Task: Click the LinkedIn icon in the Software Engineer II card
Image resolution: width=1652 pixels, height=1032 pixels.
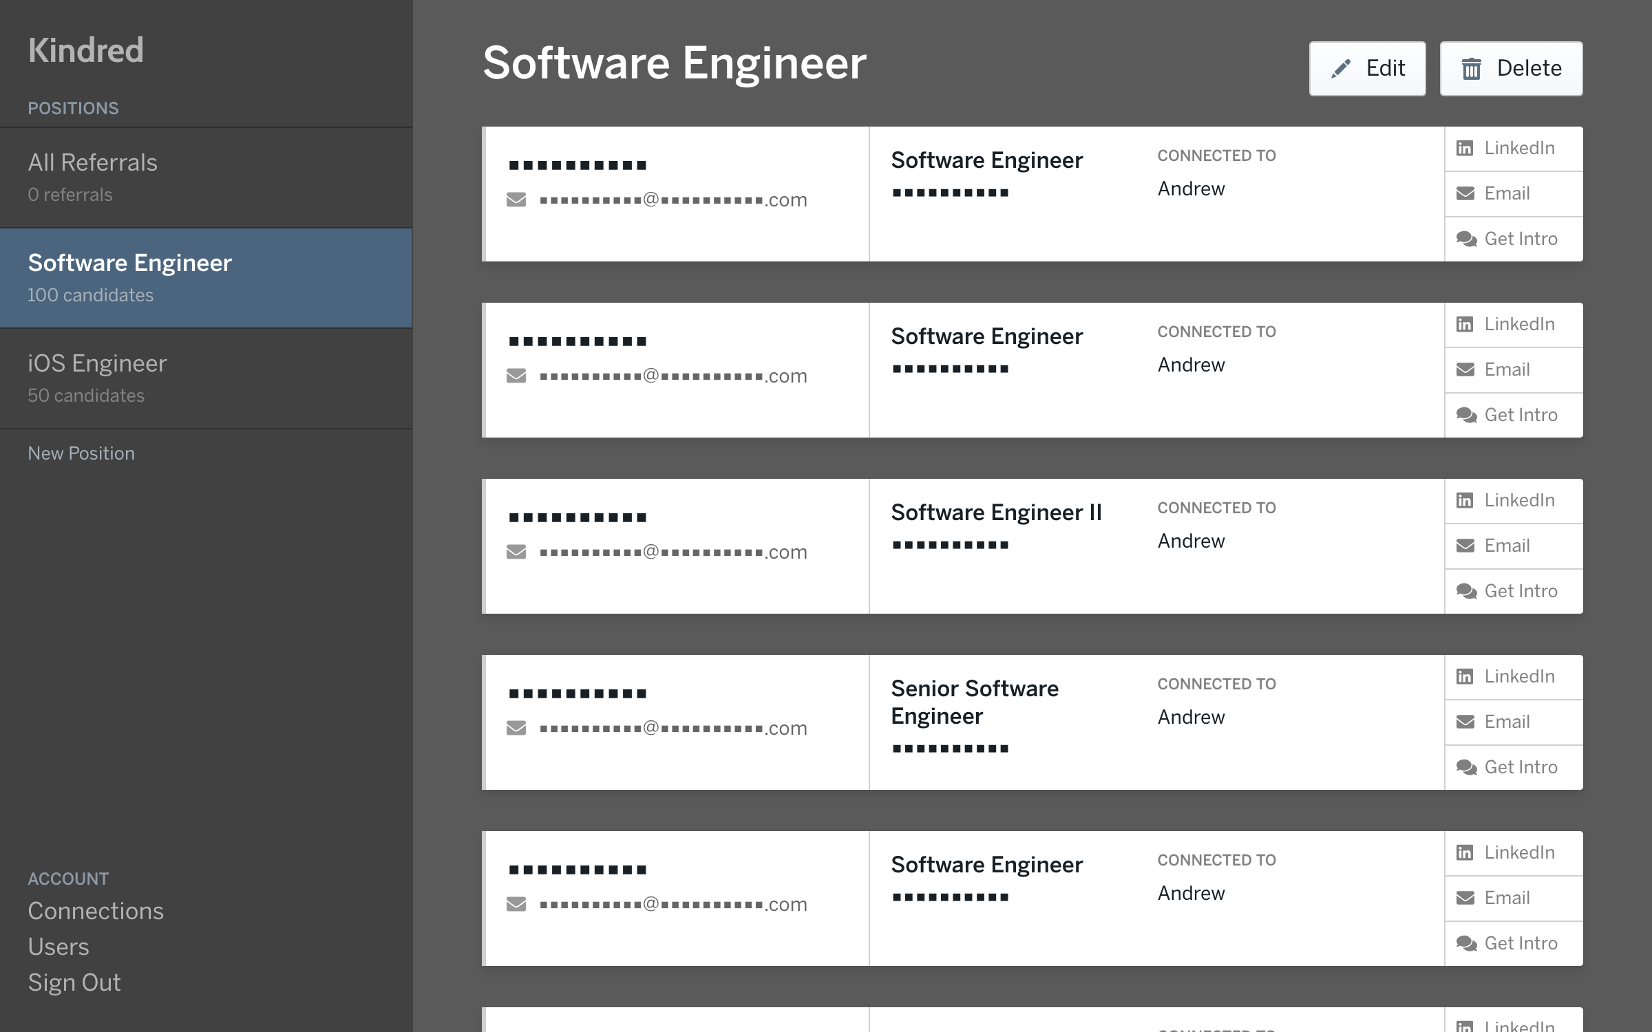Action: click(x=1465, y=500)
